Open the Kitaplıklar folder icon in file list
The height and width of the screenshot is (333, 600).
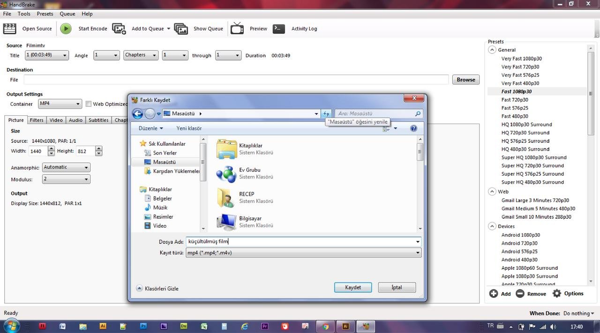pos(226,149)
